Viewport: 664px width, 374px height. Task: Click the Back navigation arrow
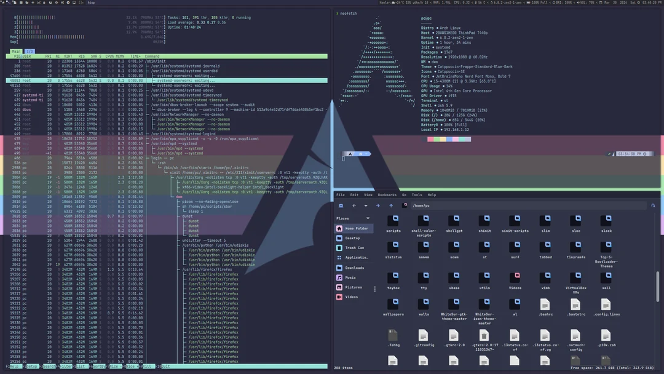pyautogui.click(x=355, y=205)
